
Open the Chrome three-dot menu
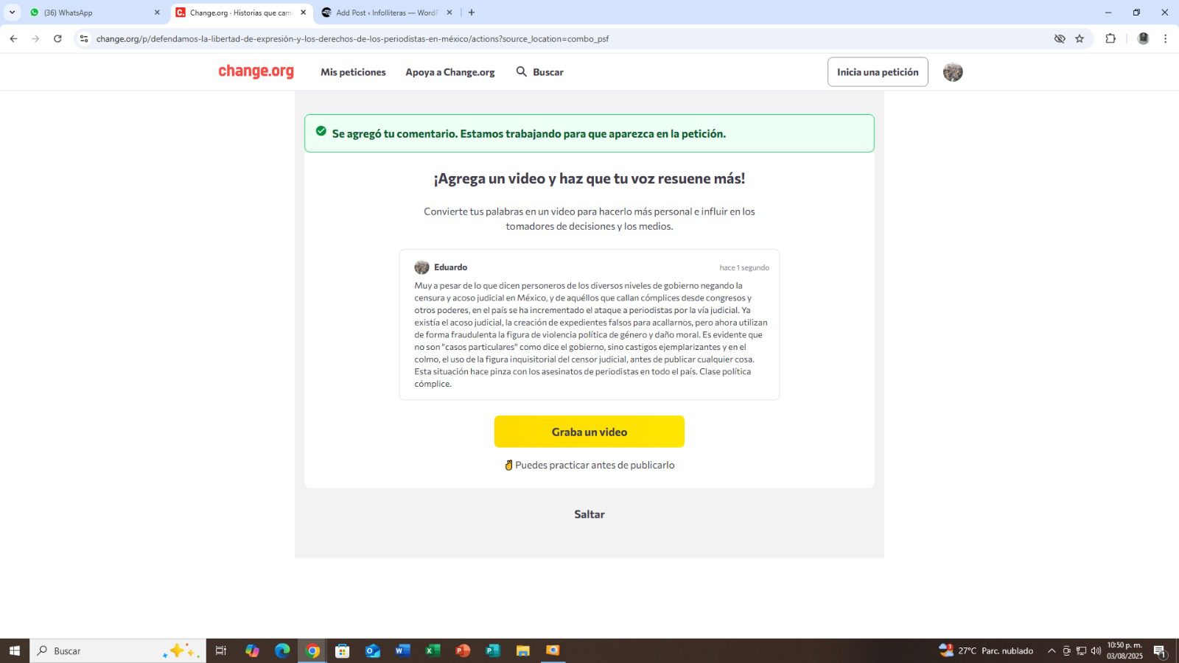(x=1165, y=39)
